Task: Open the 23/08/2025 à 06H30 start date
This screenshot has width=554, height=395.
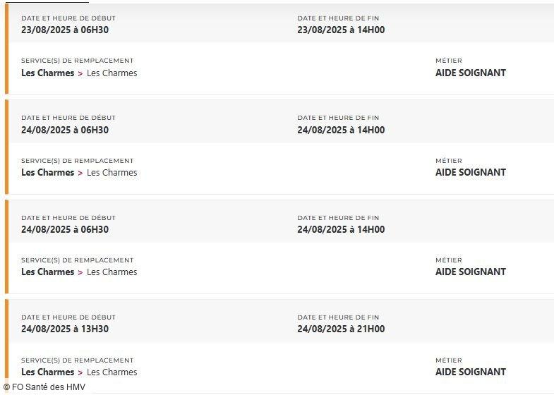Action: tap(65, 30)
